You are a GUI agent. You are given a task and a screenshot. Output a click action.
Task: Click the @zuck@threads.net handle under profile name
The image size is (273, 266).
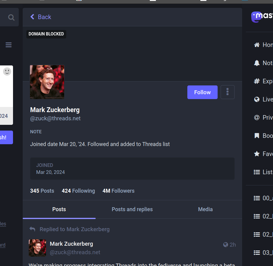[55, 118]
